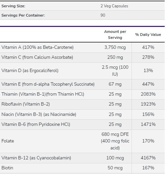Click the Vitamin B-12 Cyanocobalamin row

(82, 158)
